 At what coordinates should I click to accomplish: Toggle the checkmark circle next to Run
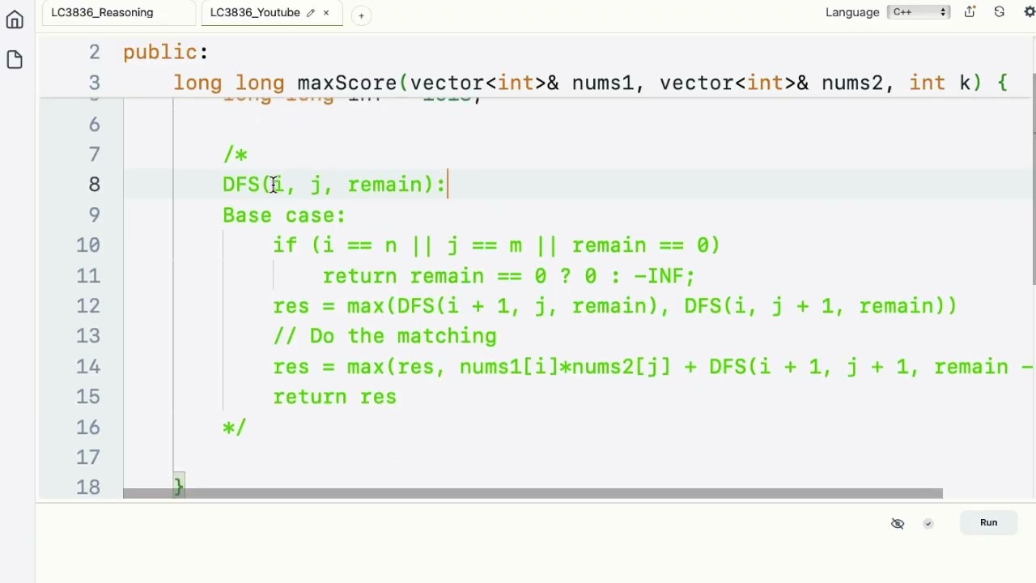pyautogui.click(x=928, y=523)
